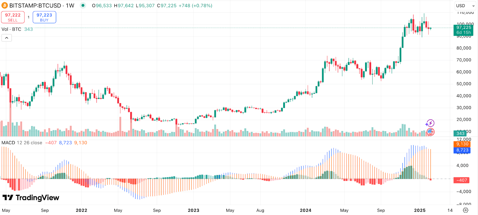This screenshot has height=215, width=478.
Task: Click the purple lightning events icon
Action: click(x=430, y=123)
